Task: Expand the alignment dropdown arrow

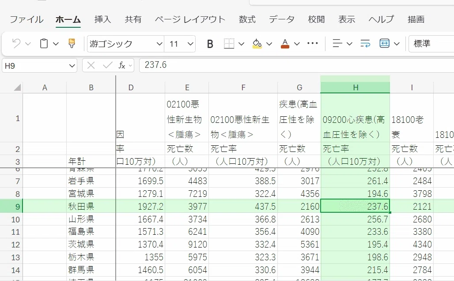Action: pyautogui.click(x=349, y=44)
